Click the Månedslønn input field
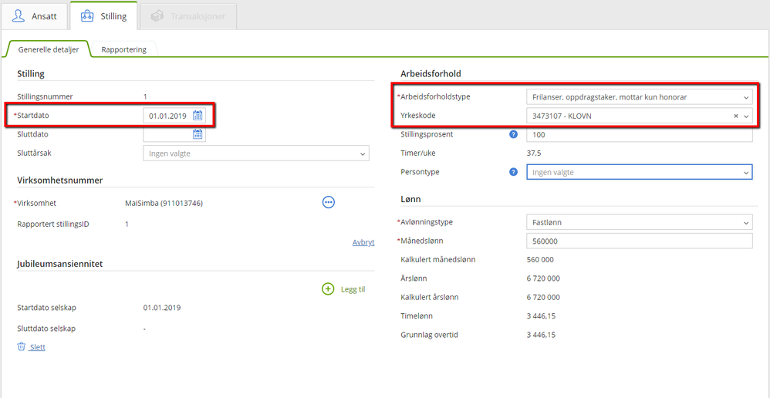770x398 pixels. (639, 241)
